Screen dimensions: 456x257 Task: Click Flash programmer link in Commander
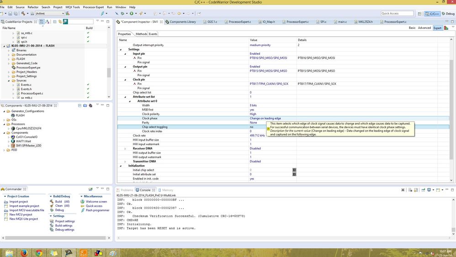pos(97,210)
